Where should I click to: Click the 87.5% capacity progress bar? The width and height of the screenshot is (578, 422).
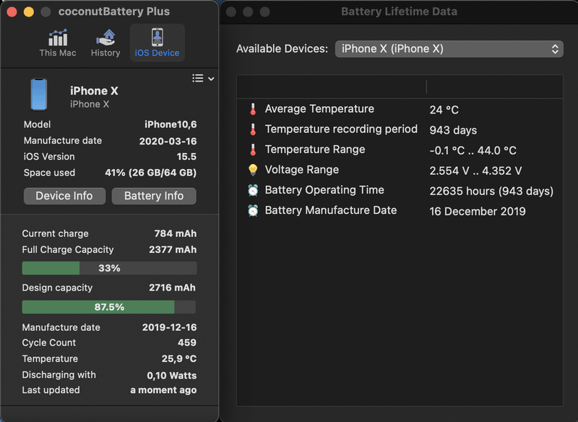(109, 307)
